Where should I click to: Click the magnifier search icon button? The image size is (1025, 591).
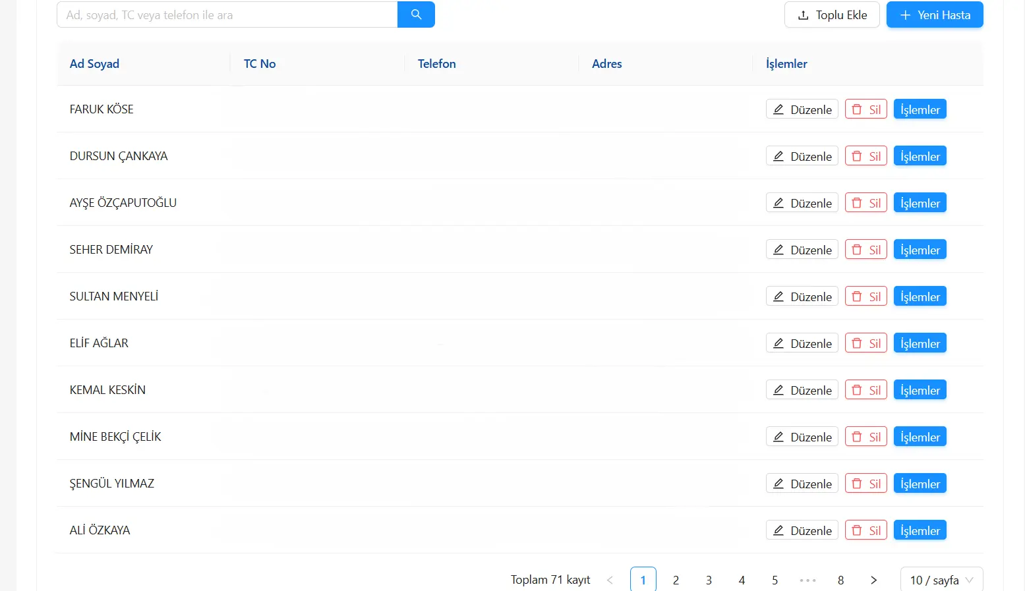tap(416, 14)
